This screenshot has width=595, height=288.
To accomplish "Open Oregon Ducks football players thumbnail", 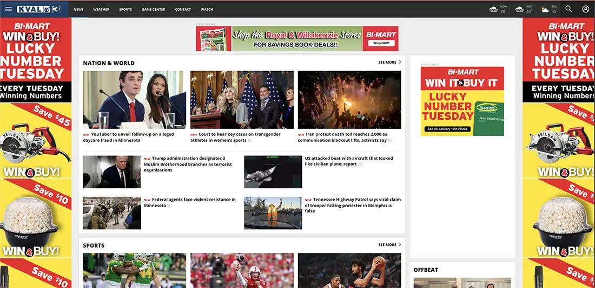I will click(135, 271).
